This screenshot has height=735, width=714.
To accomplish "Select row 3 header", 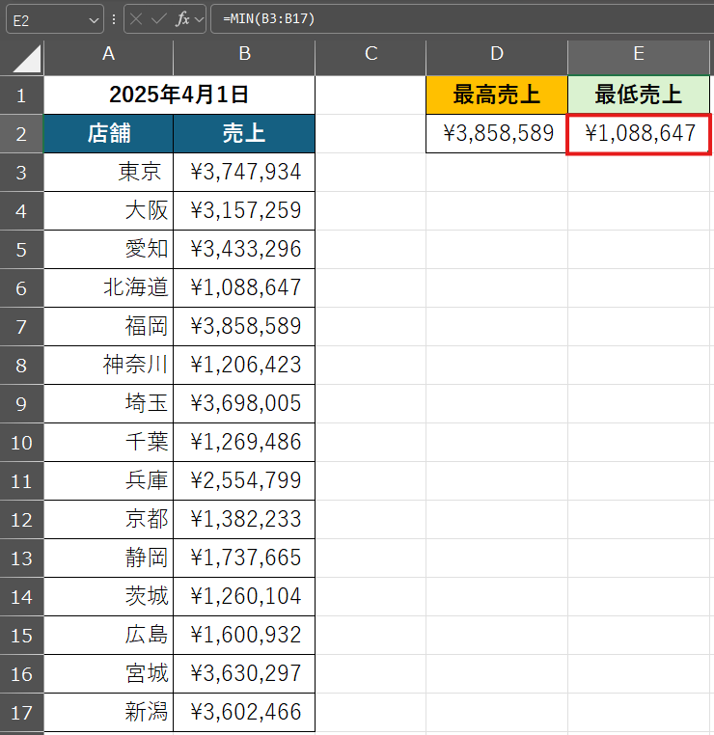I will tap(21, 173).
